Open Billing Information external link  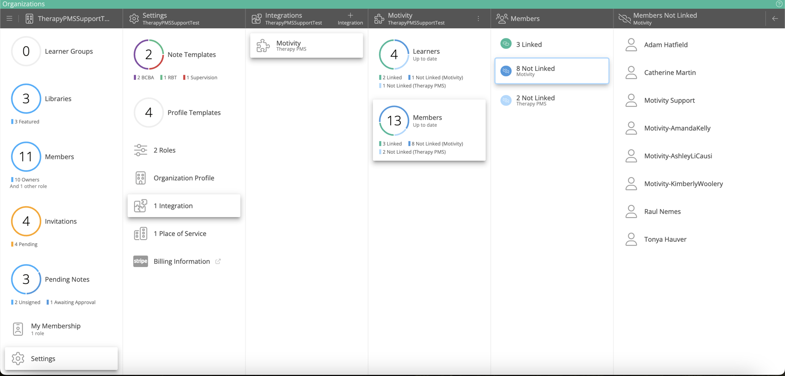click(x=218, y=261)
